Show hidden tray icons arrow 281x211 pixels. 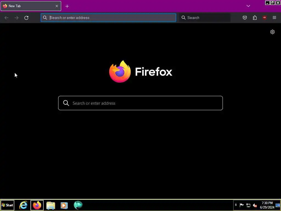point(236,205)
